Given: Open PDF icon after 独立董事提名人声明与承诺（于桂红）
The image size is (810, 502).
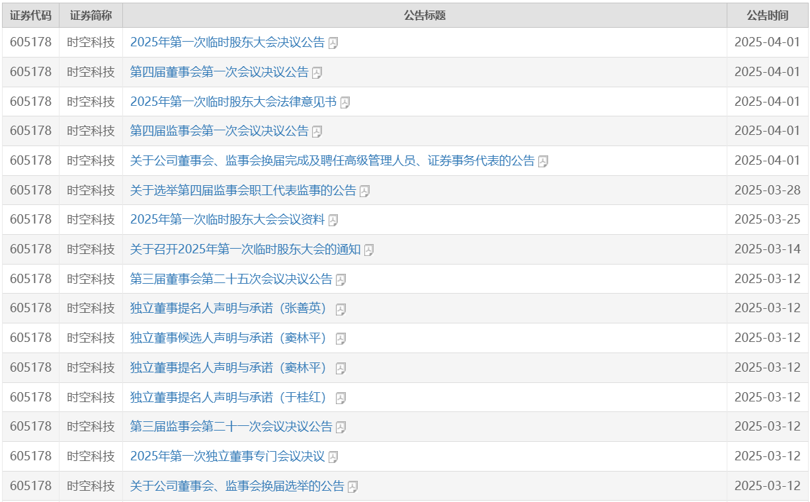Looking at the screenshot, I should (341, 398).
